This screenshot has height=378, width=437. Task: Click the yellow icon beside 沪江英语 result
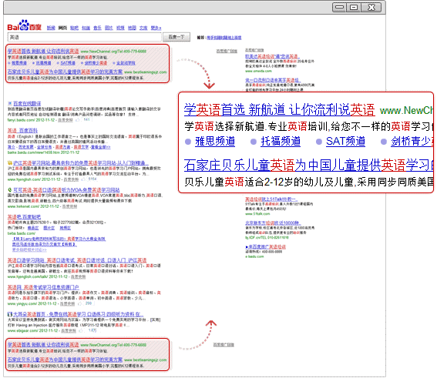[10, 163]
